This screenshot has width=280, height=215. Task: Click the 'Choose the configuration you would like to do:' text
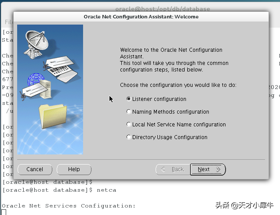(x=178, y=85)
